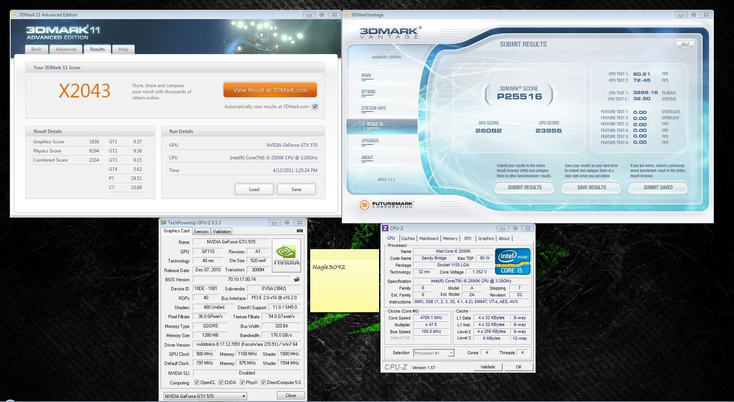
Task: Switch to the Basic tab in 3DMark 11
Action: [37, 49]
